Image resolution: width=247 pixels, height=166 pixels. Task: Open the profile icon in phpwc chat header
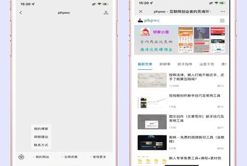click(x=106, y=13)
